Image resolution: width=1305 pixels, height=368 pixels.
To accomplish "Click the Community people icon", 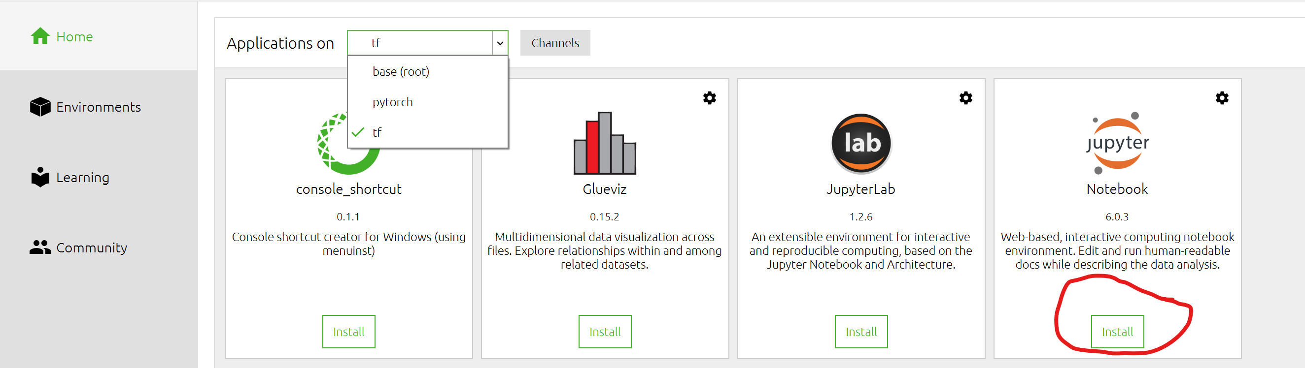I will click(40, 247).
